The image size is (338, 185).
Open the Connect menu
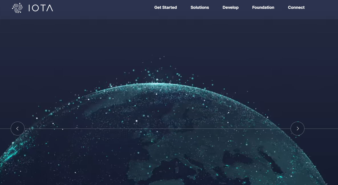coord(296,7)
